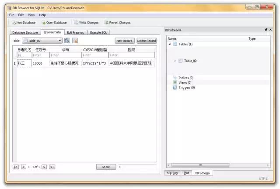Click the Views (0) icon
This screenshot has height=189, width=280.
[x=175, y=82]
